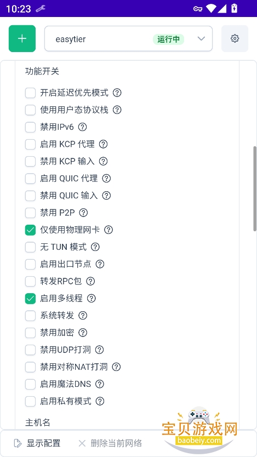Open help tooltip for 无 TUN 模式

point(95,247)
